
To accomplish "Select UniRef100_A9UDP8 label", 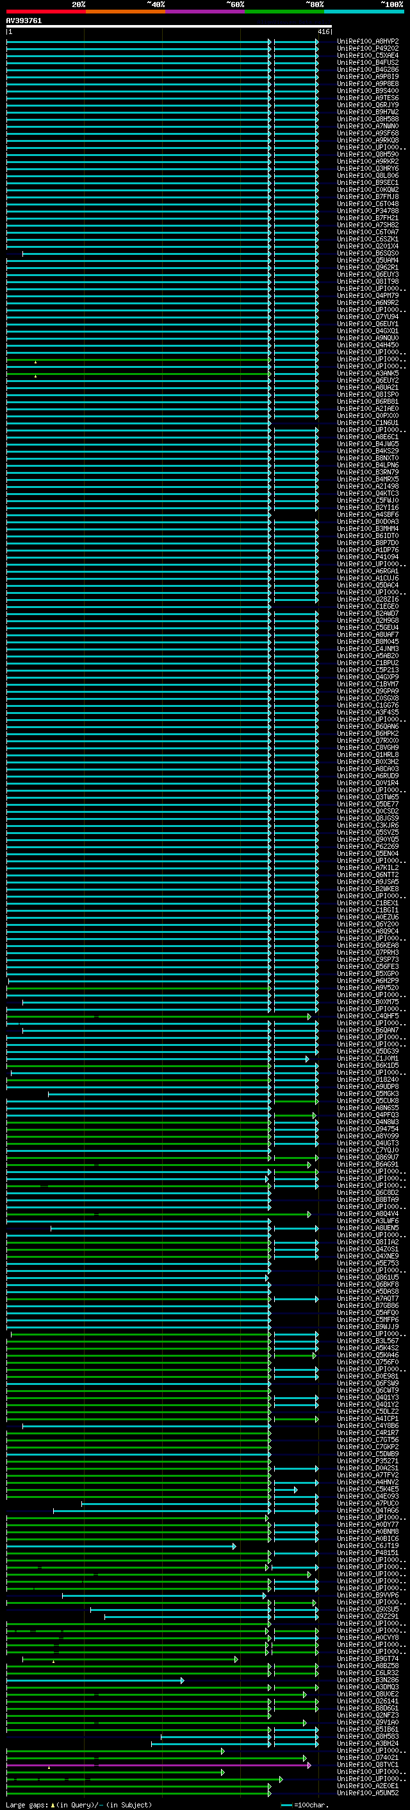I will [x=367, y=1086].
